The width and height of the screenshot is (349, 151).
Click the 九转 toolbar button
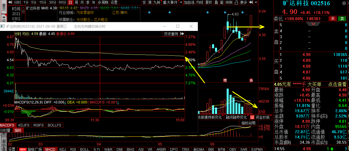pyautogui.click(x=157, y=2)
